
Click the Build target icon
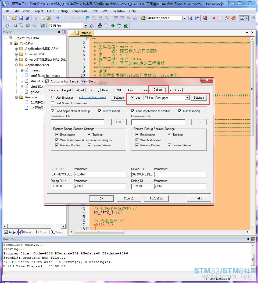[15, 25]
